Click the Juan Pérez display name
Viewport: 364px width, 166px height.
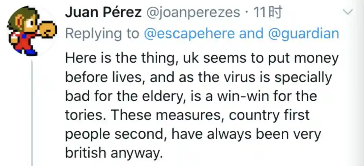click(103, 13)
